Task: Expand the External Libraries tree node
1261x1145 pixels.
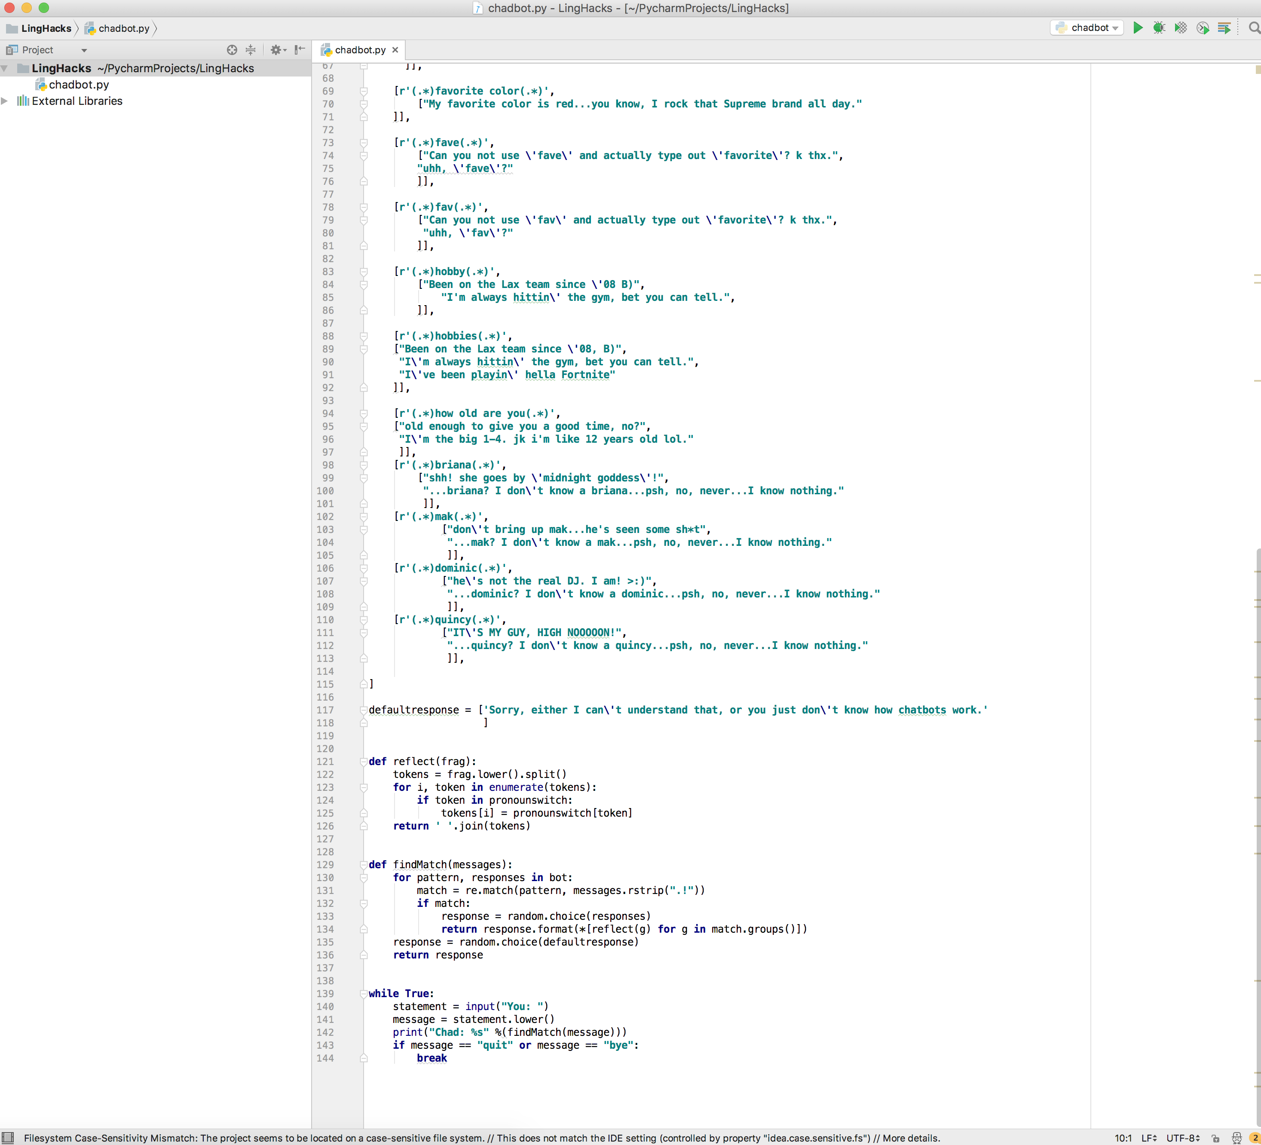Action: [5, 101]
